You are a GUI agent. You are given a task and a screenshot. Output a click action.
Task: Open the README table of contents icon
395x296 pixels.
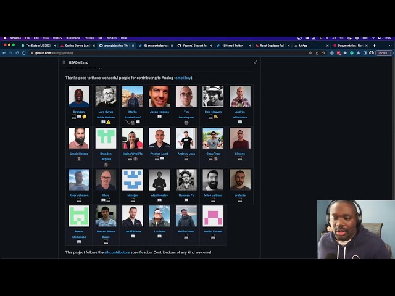point(63,62)
